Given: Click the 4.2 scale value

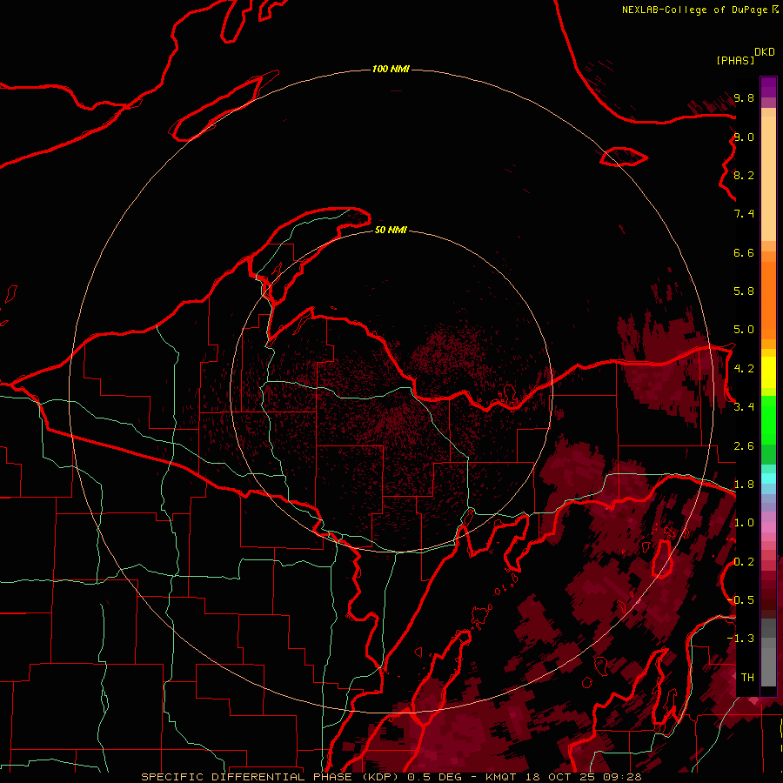Looking at the screenshot, I should point(744,369).
